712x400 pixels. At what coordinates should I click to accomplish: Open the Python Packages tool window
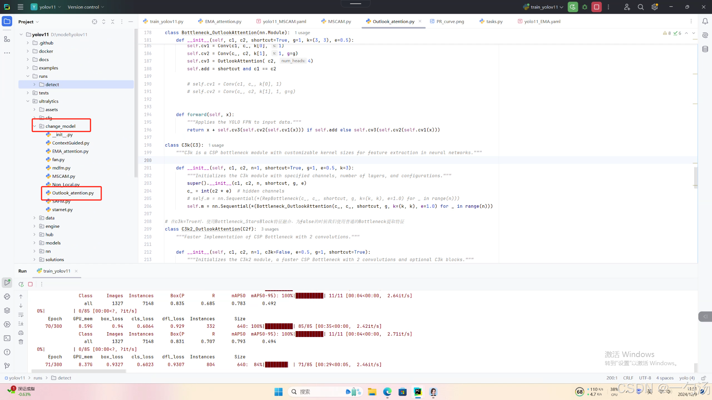click(7, 310)
